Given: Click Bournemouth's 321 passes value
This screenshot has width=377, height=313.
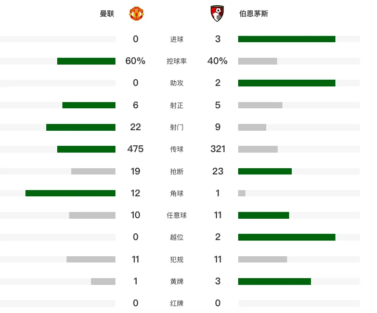Looking at the screenshot, I should coord(218,149).
